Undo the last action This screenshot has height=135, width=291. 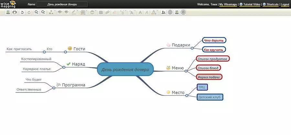point(22,12)
